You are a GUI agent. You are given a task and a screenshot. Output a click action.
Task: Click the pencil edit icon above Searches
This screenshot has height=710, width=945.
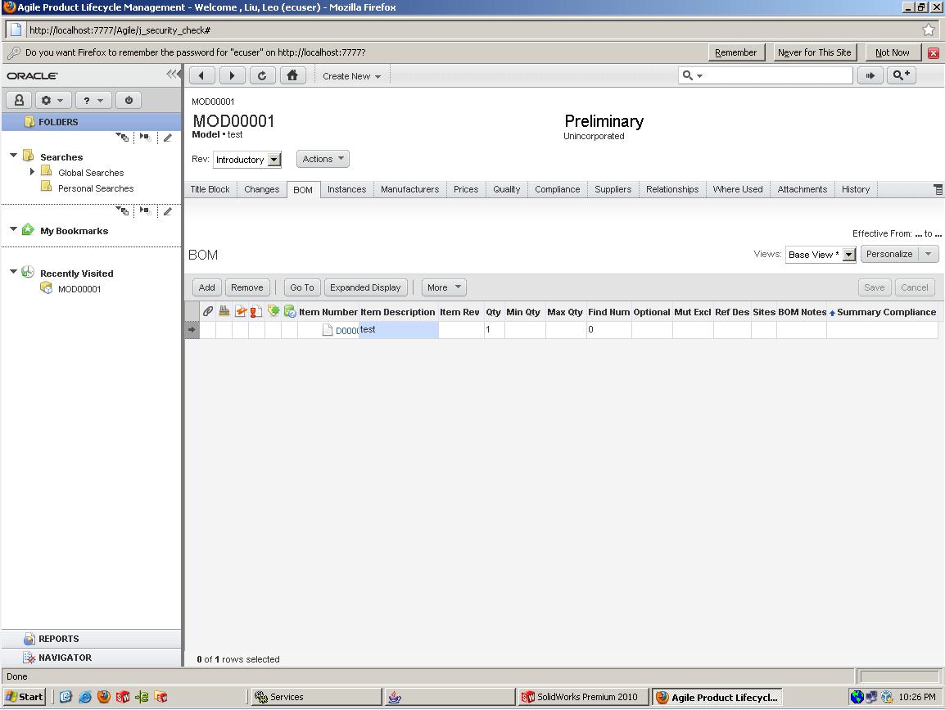(x=168, y=138)
